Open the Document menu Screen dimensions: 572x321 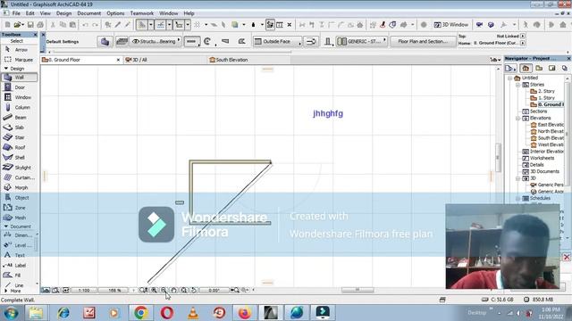tap(89, 13)
